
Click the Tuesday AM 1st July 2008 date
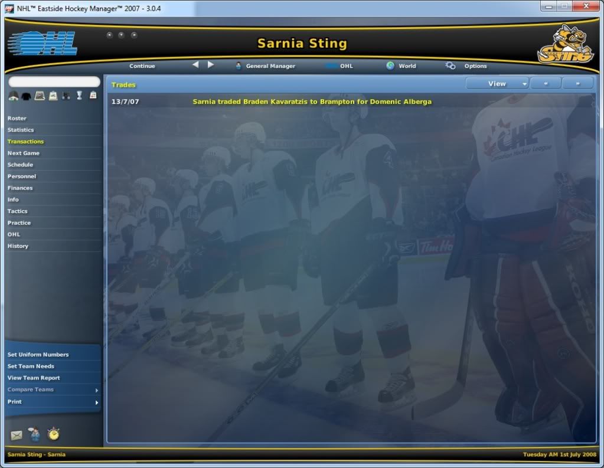point(559,454)
